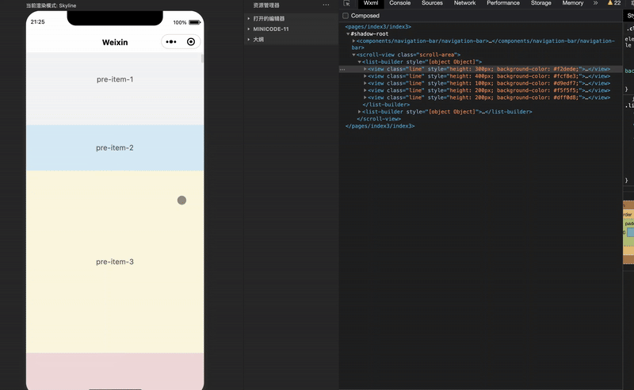
Task: Switch to the Wxml tab
Action: 370,3
